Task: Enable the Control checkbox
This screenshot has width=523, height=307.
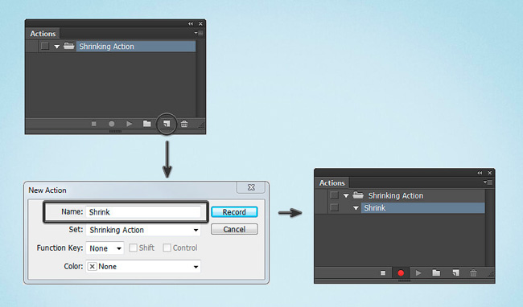Action: pos(167,248)
